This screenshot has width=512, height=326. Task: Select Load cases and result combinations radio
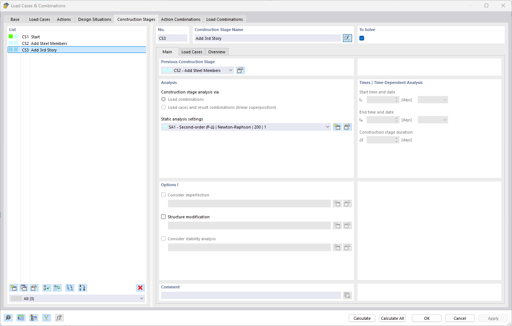pos(164,107)
